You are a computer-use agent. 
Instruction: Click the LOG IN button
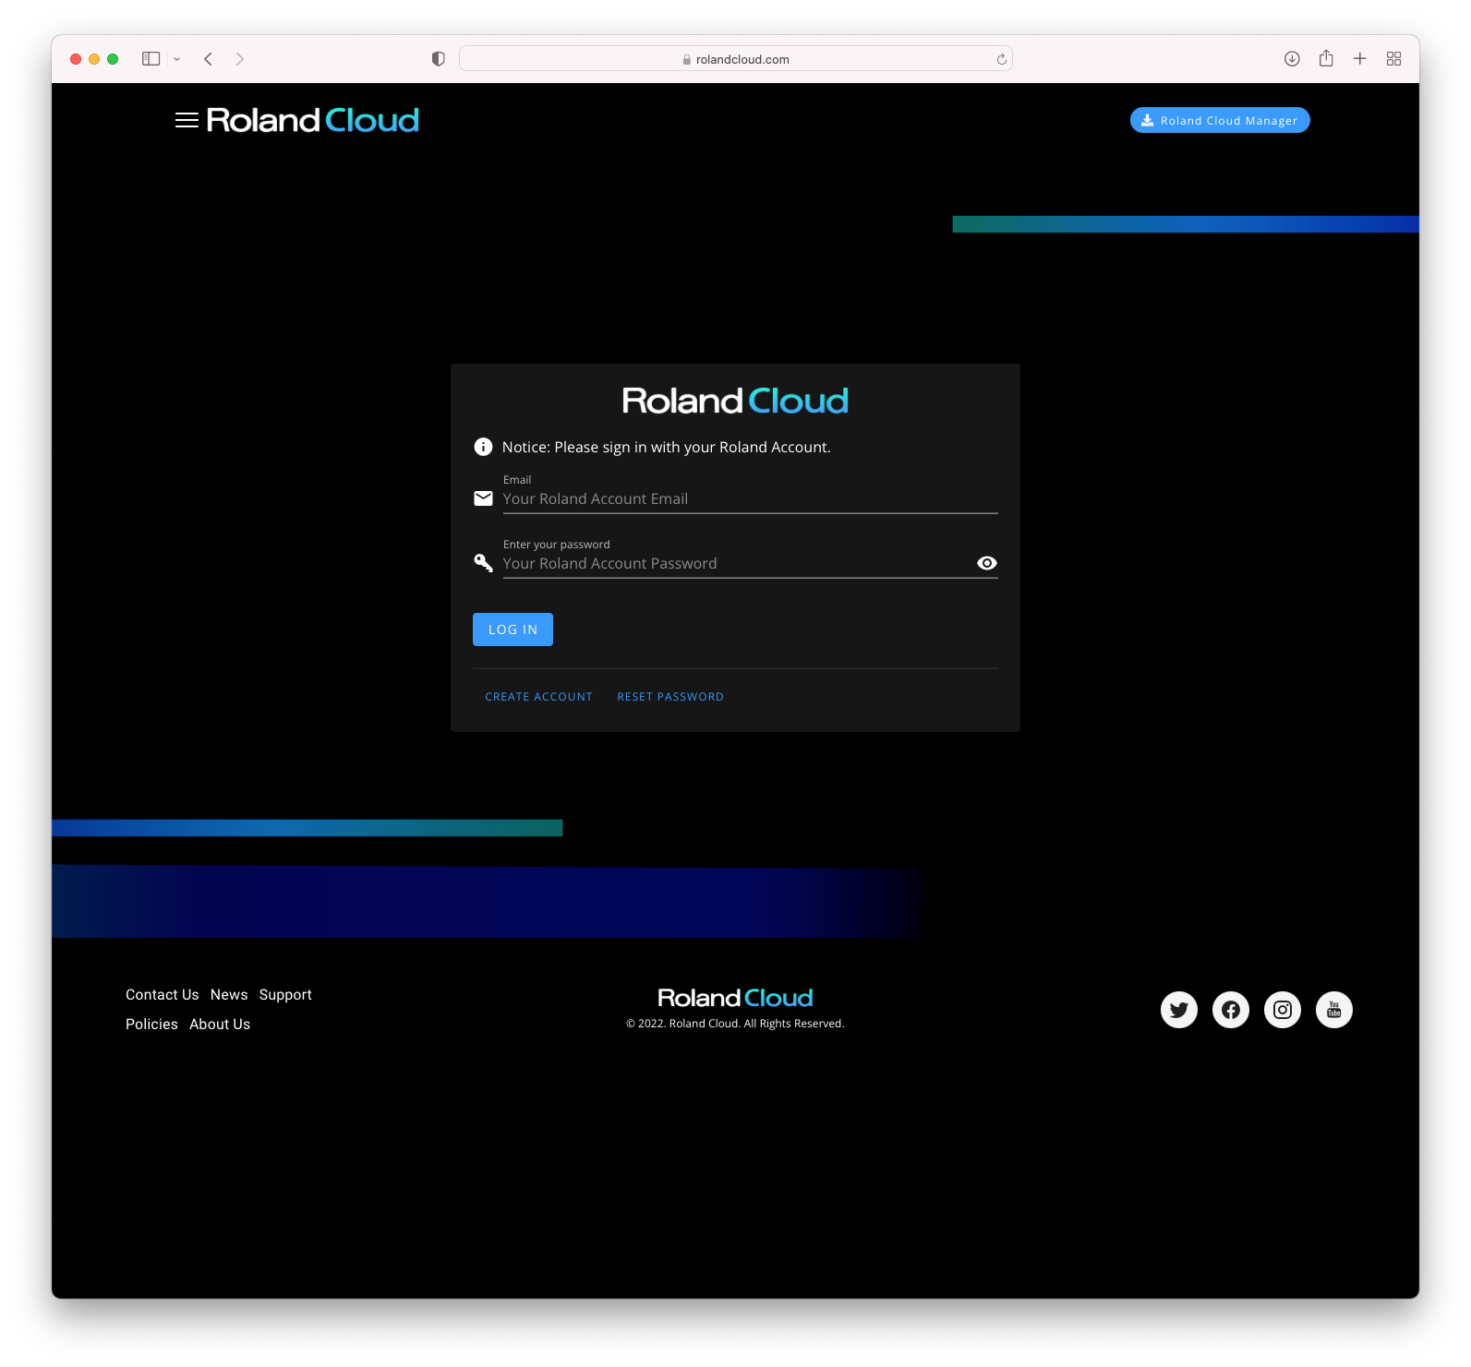[x=512, y=630]
